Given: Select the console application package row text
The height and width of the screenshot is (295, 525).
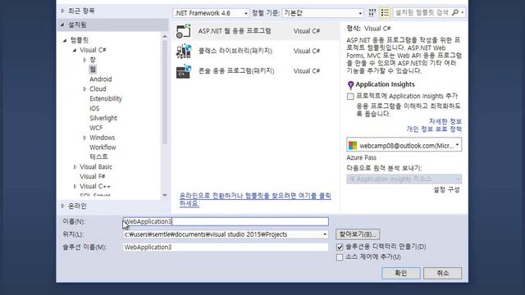Looking at the screenshot, I should click(236, 71).
